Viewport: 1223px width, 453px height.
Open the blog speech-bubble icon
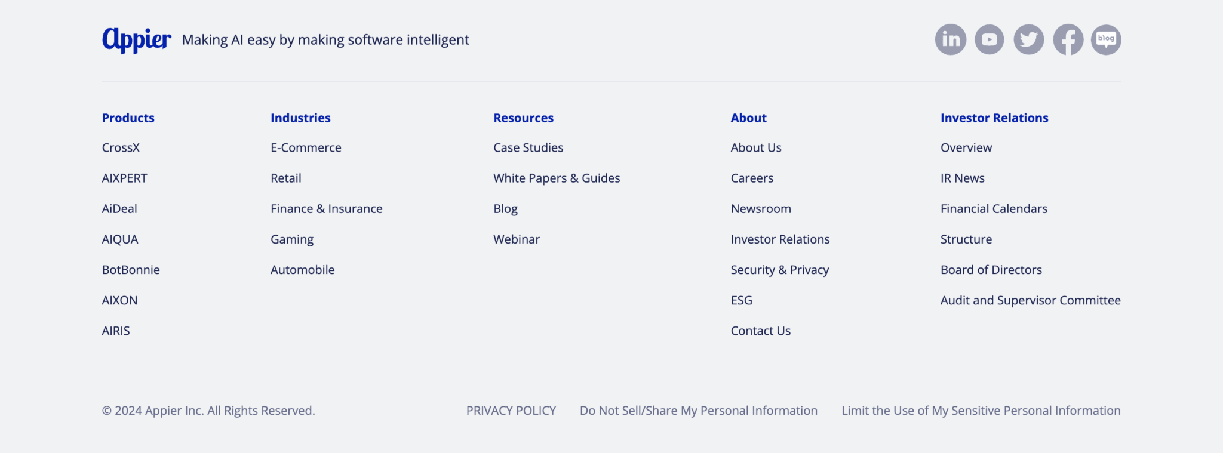[x=1106, y=39]
